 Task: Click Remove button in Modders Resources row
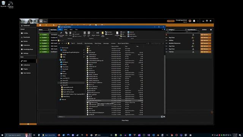point(205,43)
